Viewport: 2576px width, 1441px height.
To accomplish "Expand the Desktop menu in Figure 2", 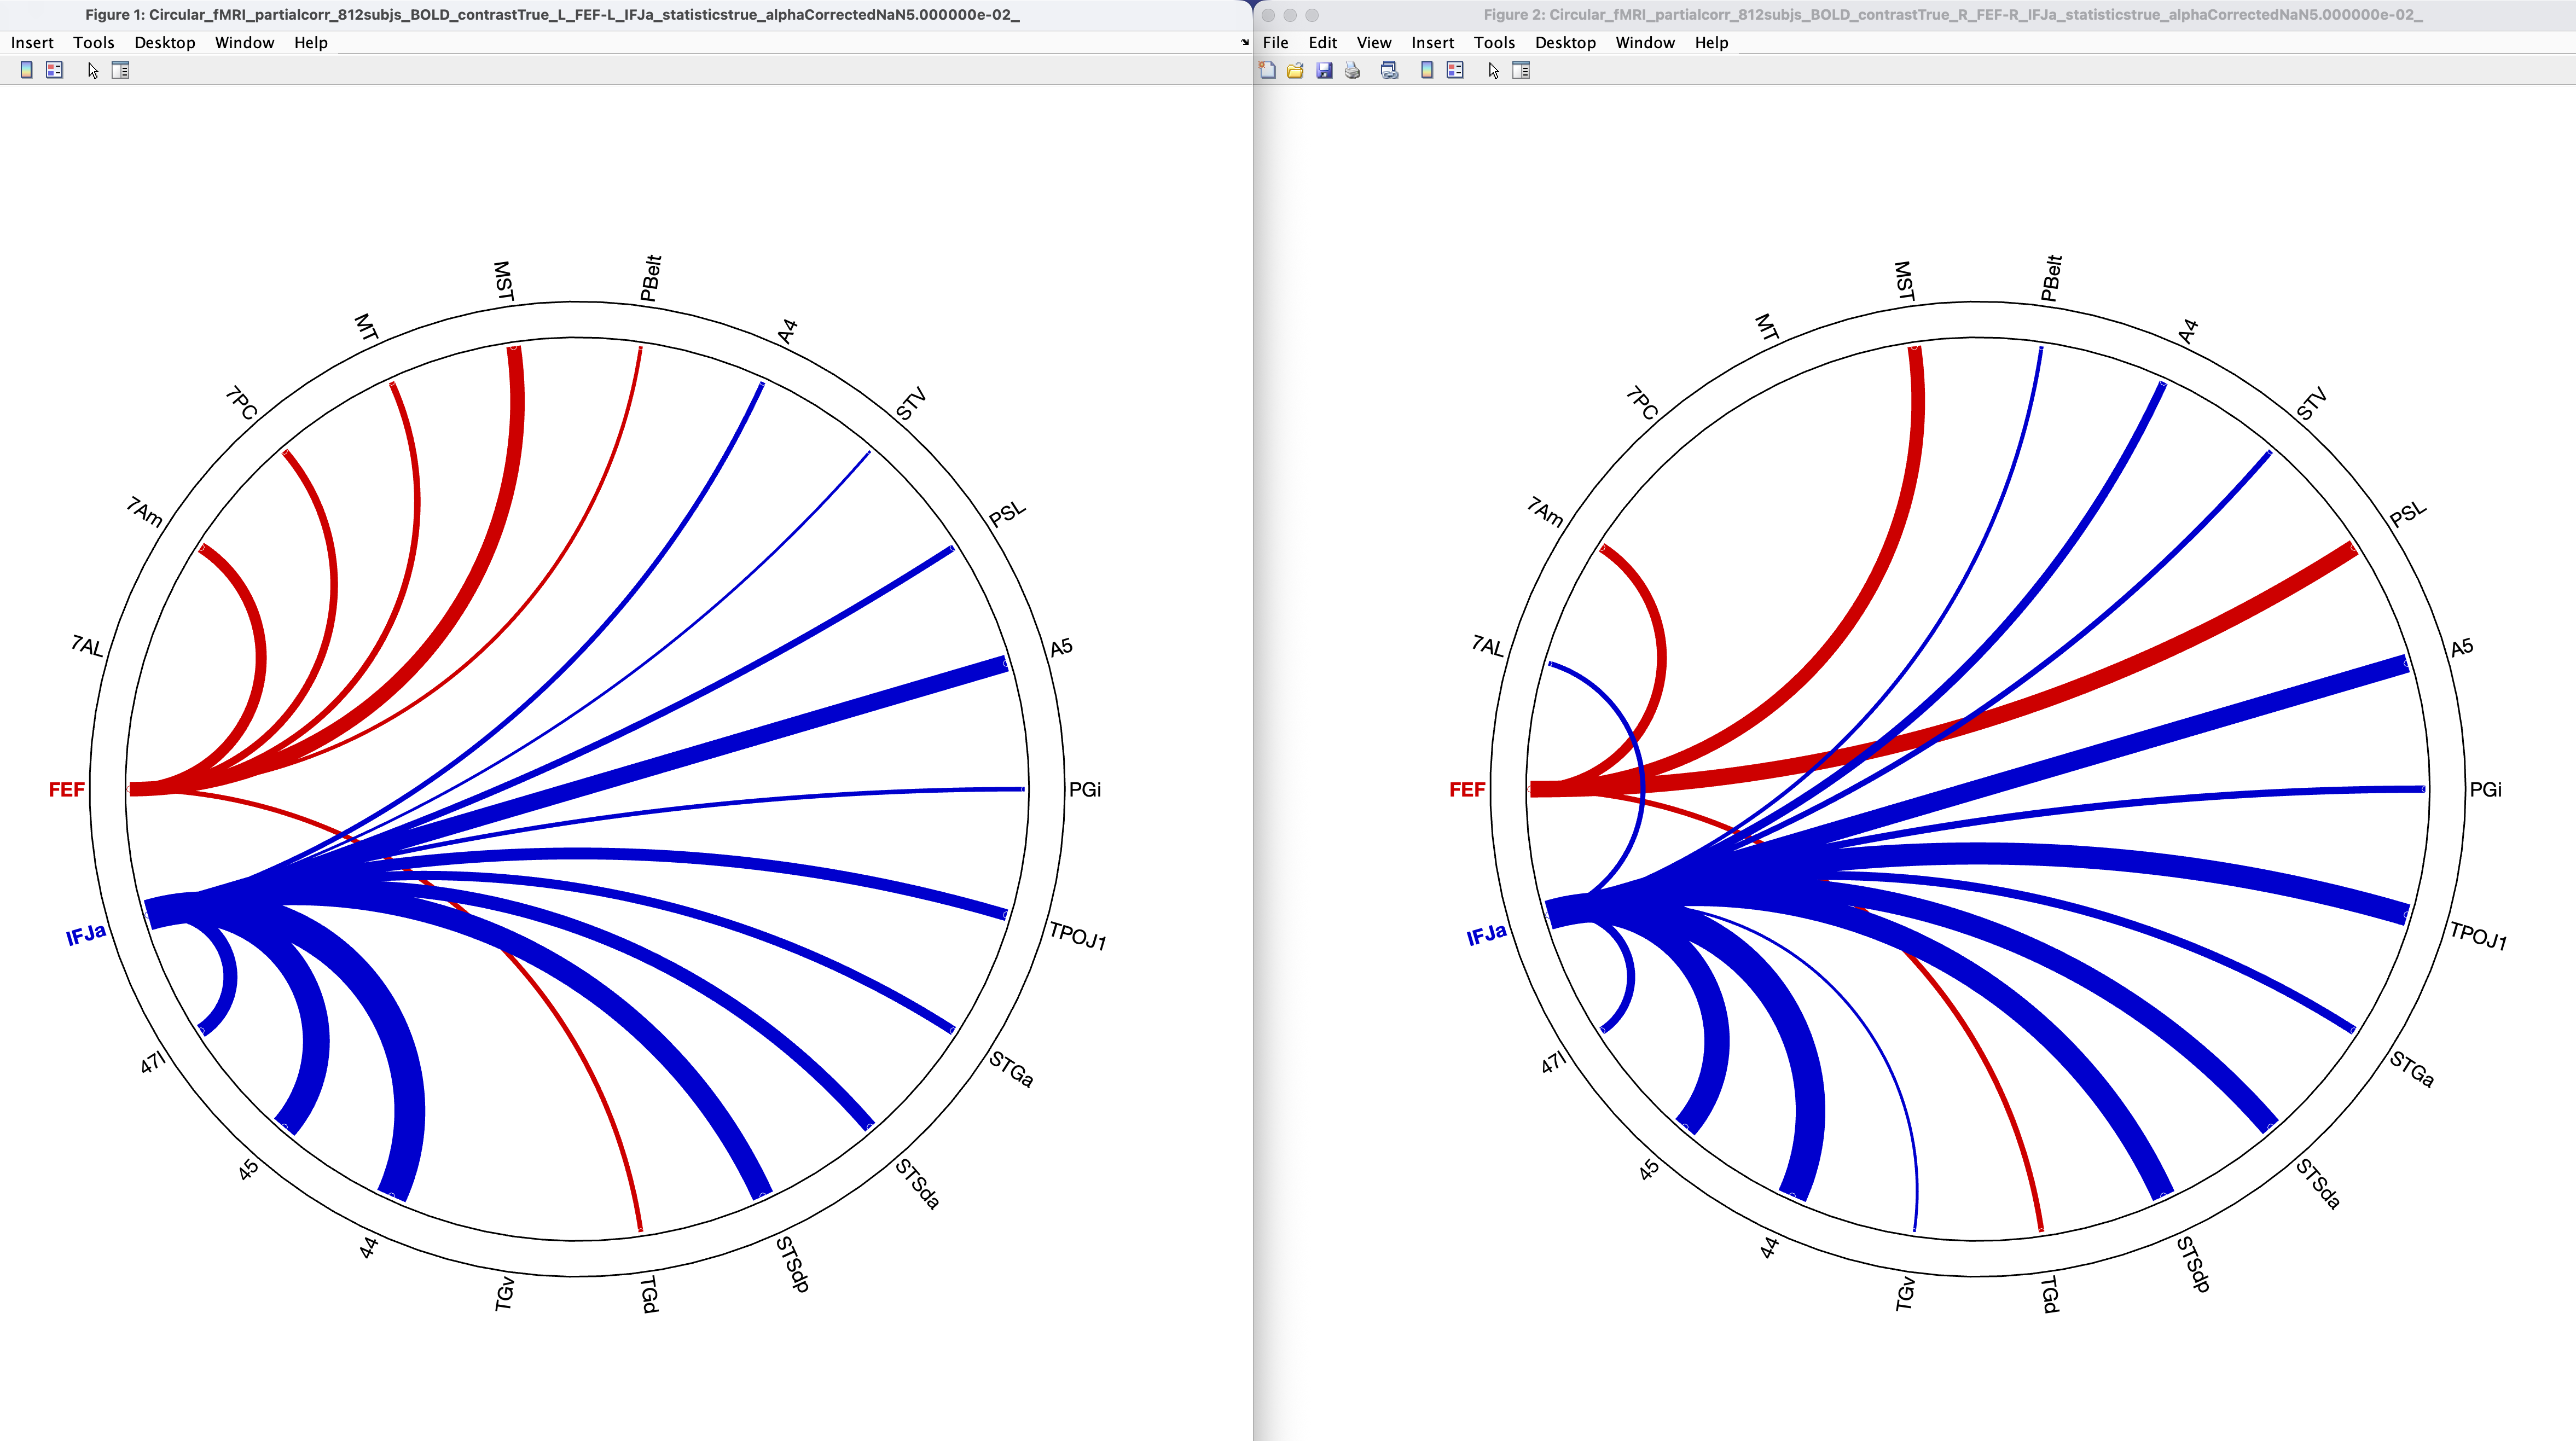I will tap(1564, 42).
